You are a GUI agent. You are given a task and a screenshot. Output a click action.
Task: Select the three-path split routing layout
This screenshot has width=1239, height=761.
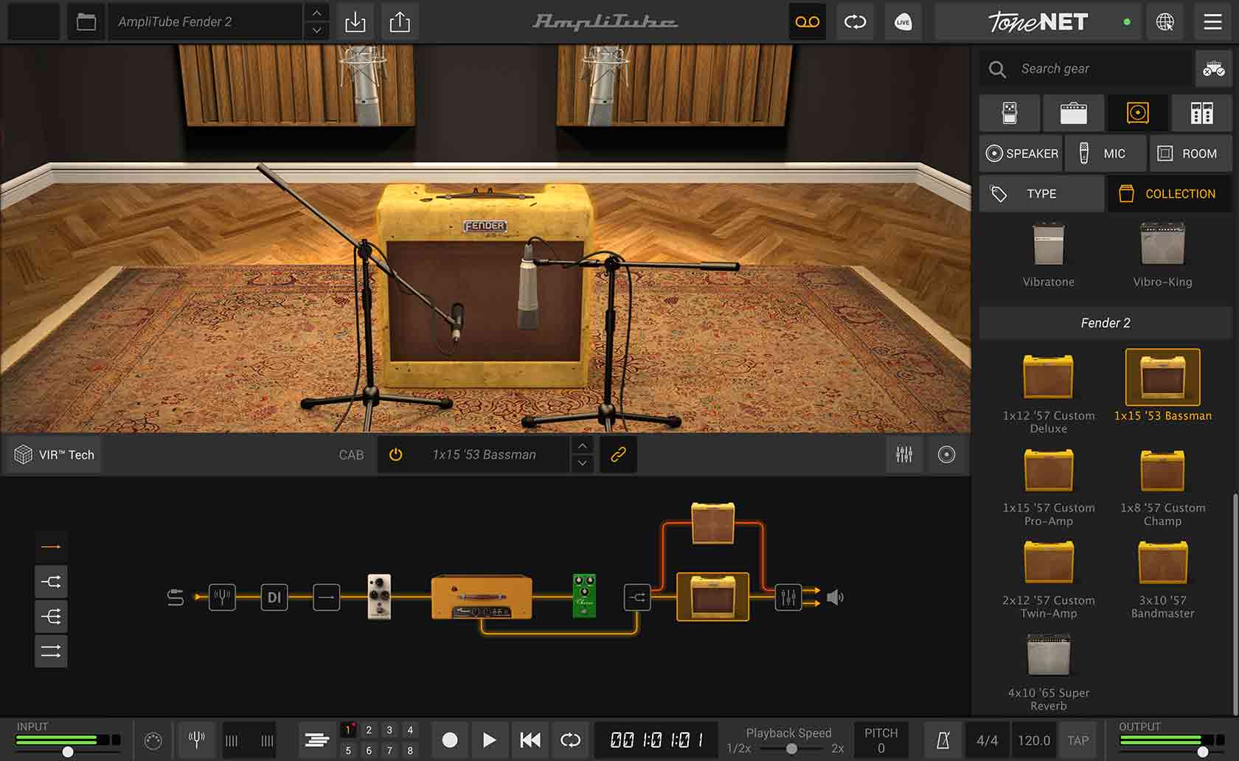click(51, 616)
